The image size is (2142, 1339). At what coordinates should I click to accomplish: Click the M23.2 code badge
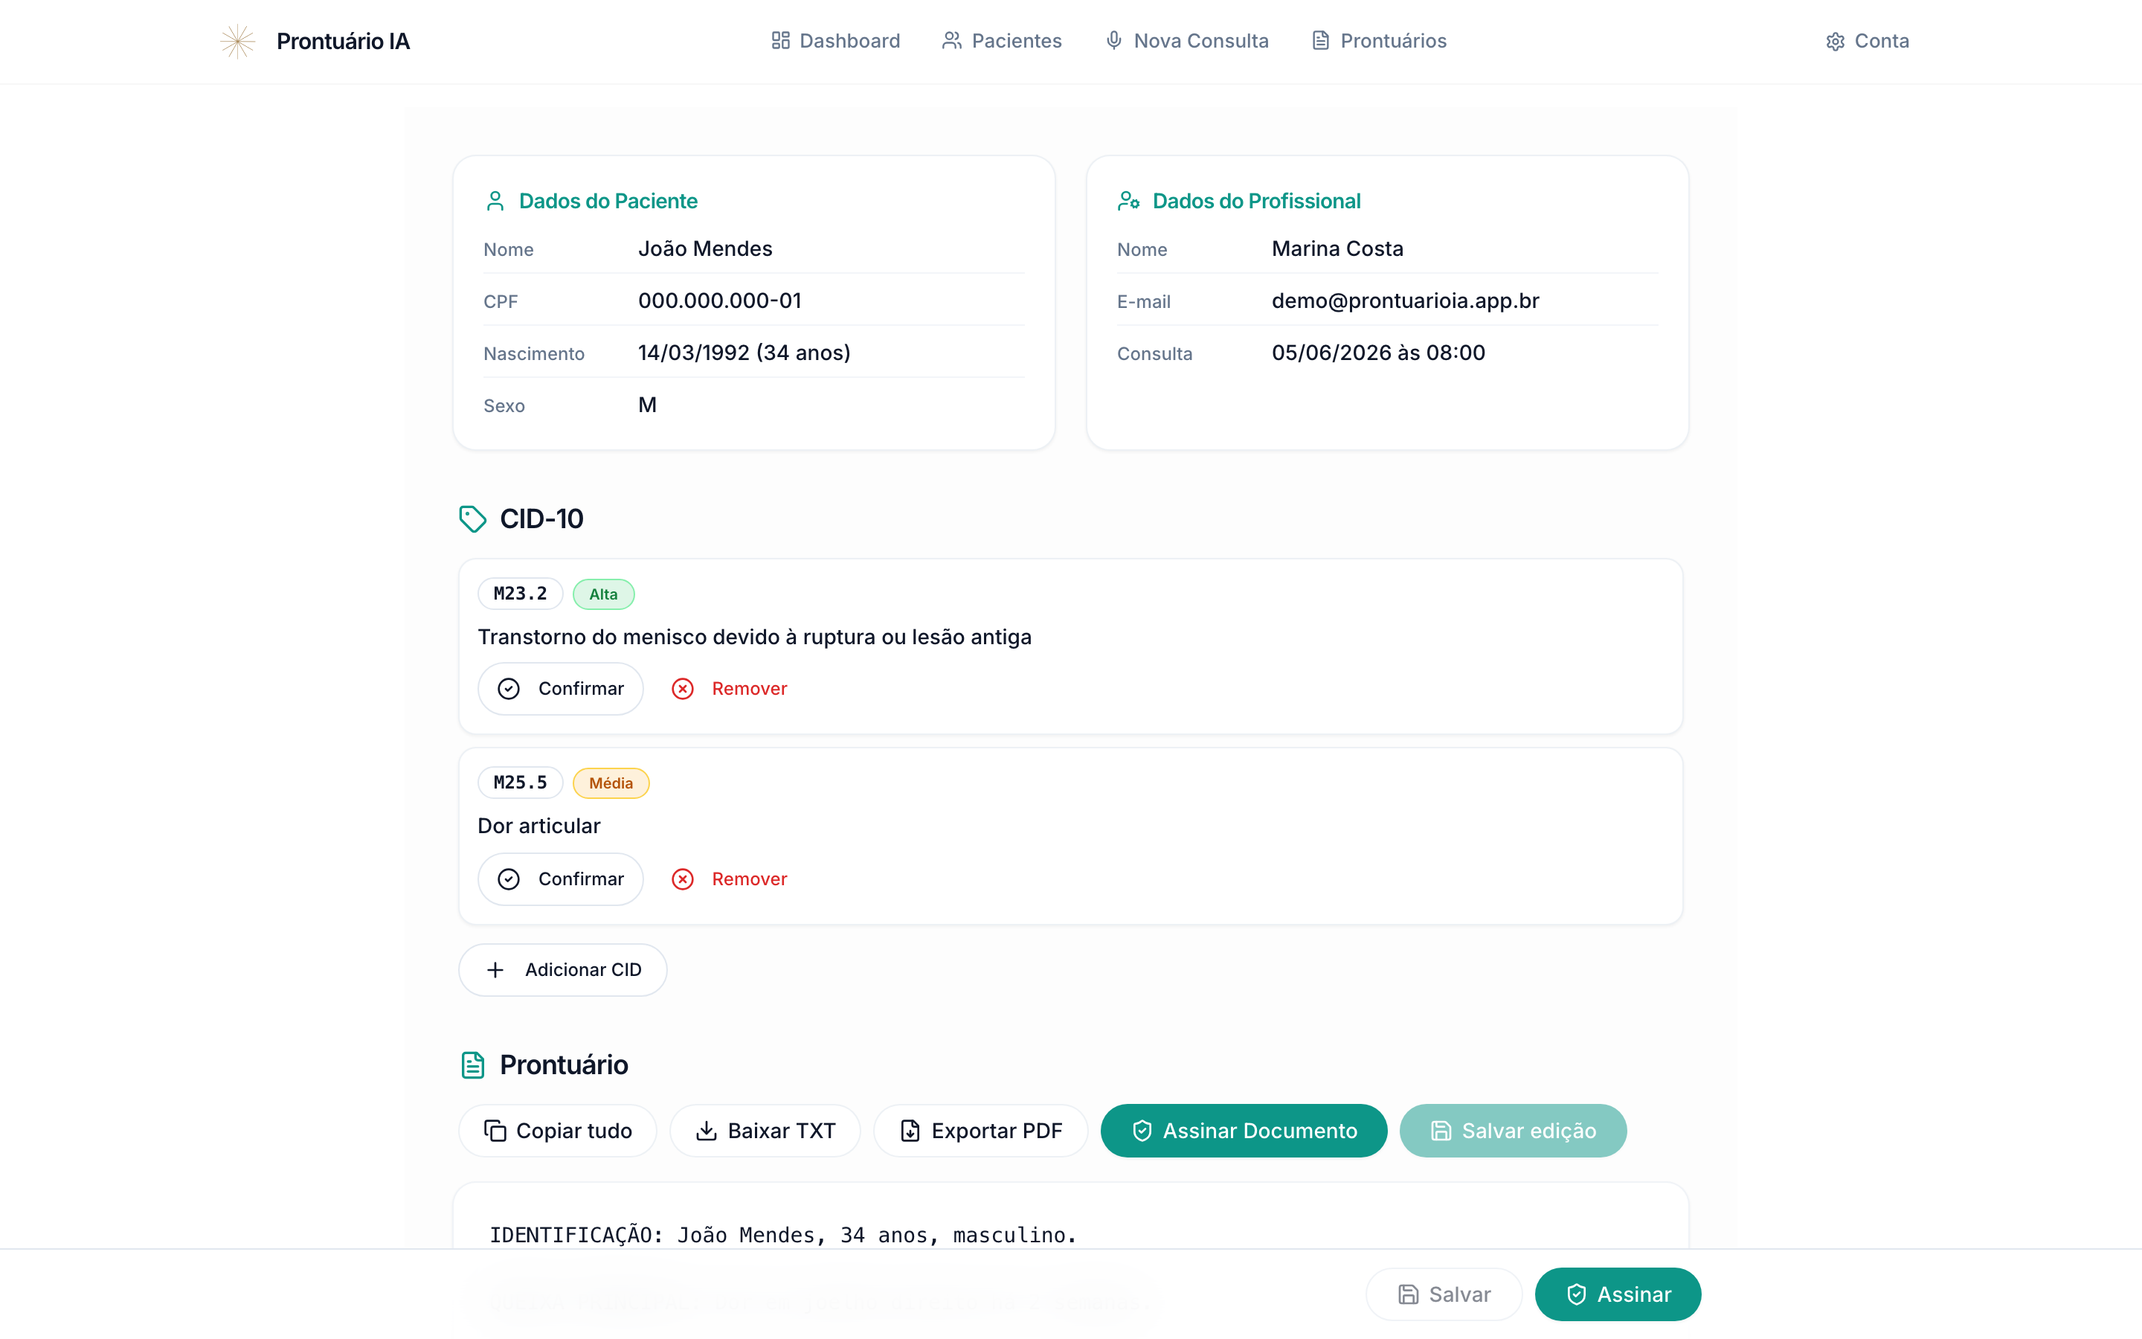click(521, 594)
